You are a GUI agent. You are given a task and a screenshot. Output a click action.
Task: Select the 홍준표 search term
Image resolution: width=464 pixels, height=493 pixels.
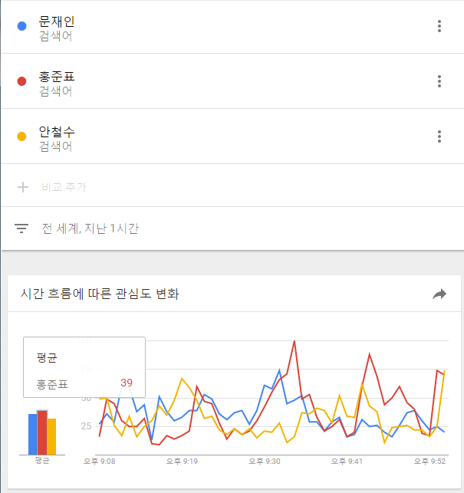[57, 77]
